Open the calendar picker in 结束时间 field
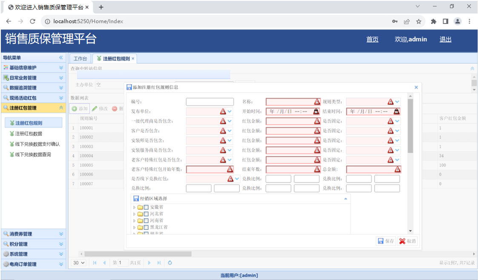Screen dimensions: 478x280 [396, 111]
